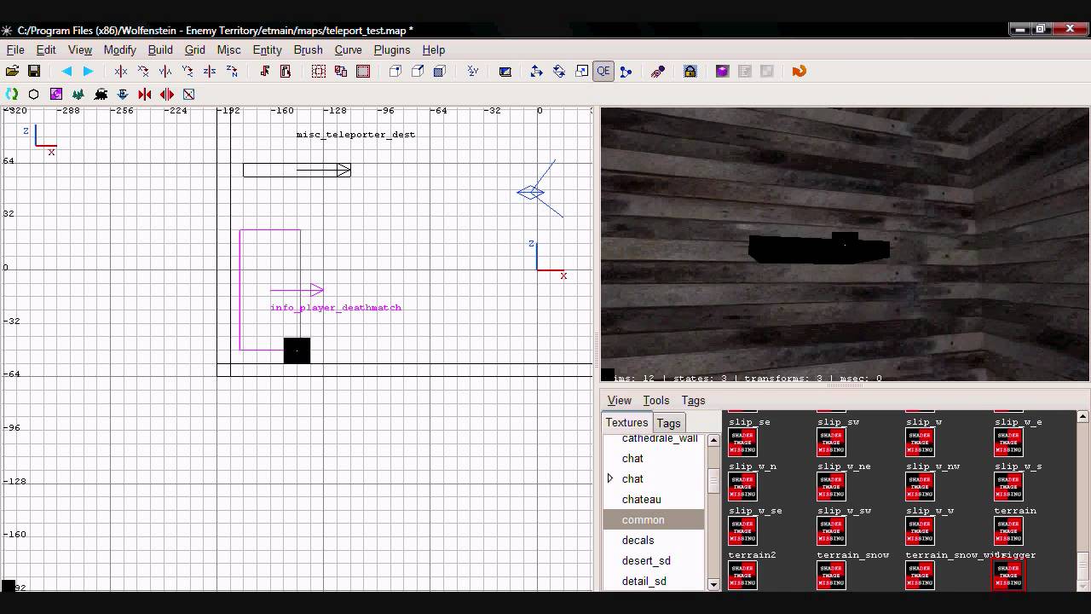
Task: Switch to the Tags tab
Action: [x=668, y=423]
